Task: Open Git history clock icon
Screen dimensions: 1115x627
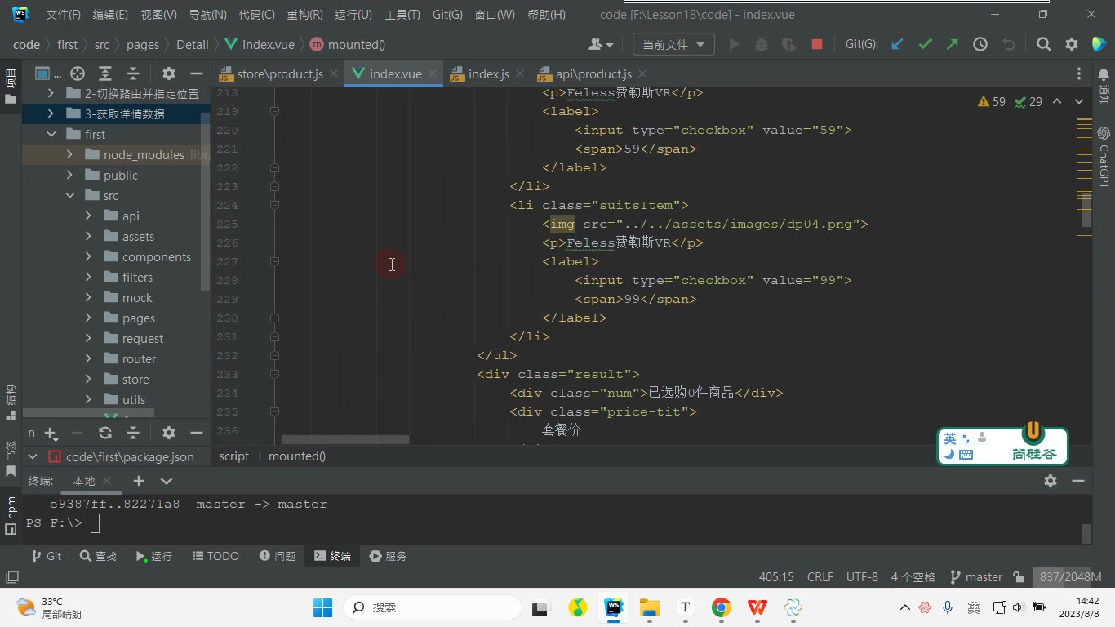Action: [980, 45]
